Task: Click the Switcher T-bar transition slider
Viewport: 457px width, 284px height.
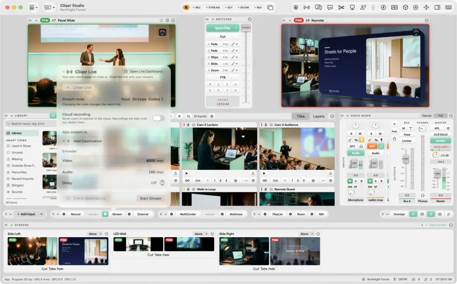Action: click(246, 28)
